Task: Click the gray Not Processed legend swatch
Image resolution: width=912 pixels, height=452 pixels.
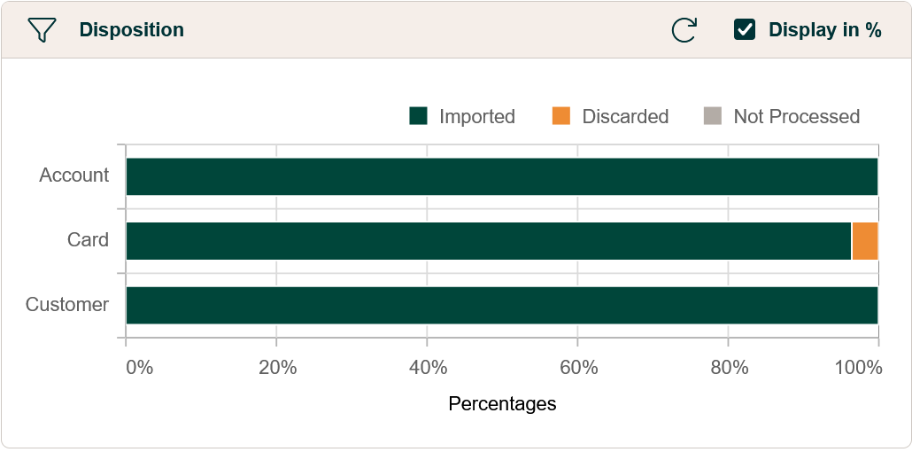Action: click(x=713, y=116)
